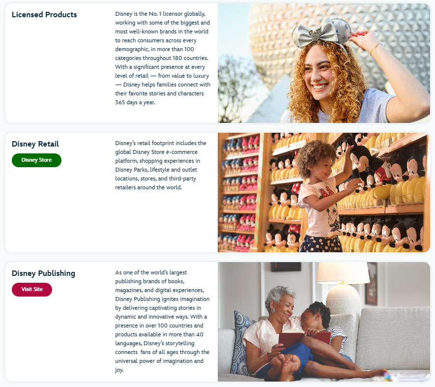Click the silver Minnie ears bow headband
Screen dimensions: 435x387
coord(322,32)
